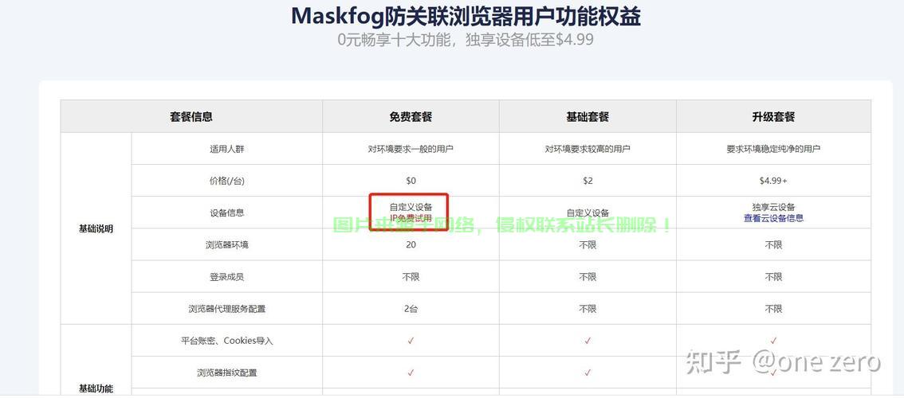
Task: Click the 对环境要求较高的用户 cell
Action: tap(588, 149)
